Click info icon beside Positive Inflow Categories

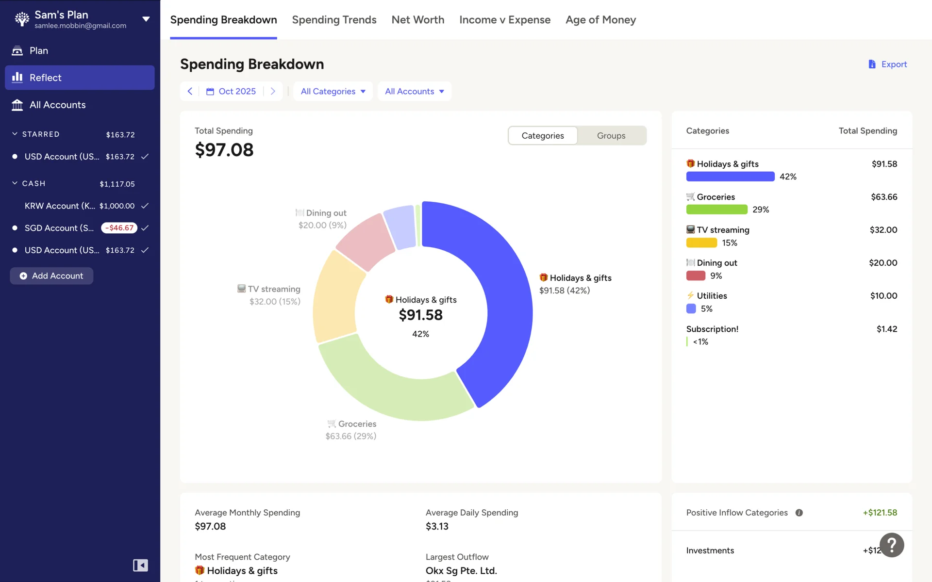click(799, 513)
